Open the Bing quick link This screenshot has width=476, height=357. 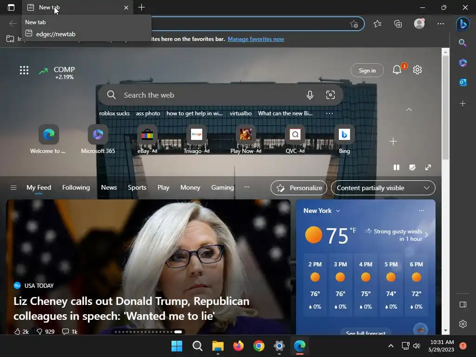tap(344, 139)
